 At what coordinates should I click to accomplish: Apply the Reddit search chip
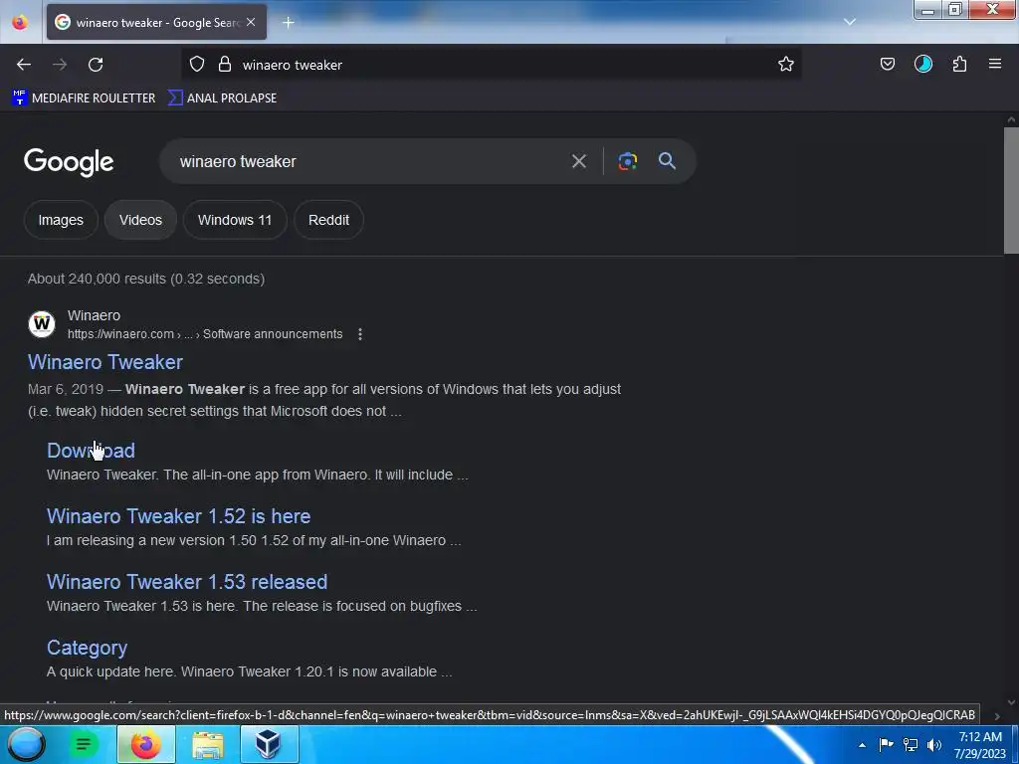pyautogui.click(x=328, y=220)
